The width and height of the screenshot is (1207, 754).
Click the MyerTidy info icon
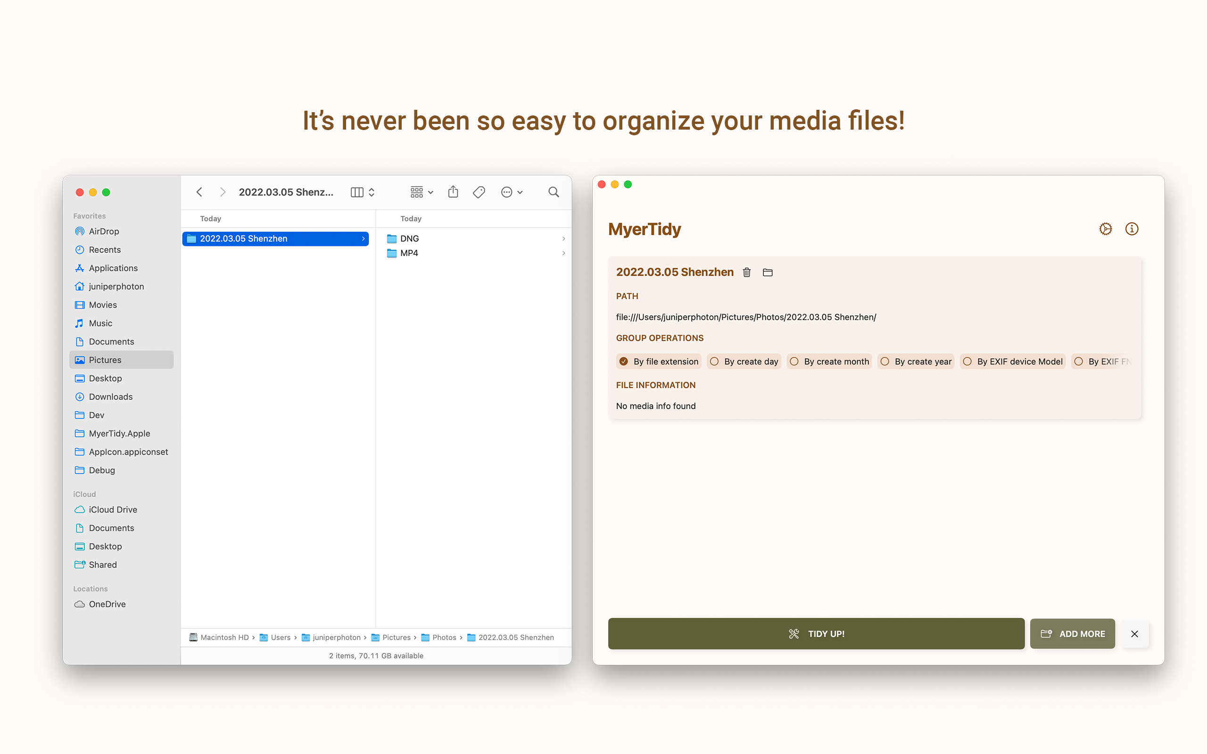[1131, 229]
